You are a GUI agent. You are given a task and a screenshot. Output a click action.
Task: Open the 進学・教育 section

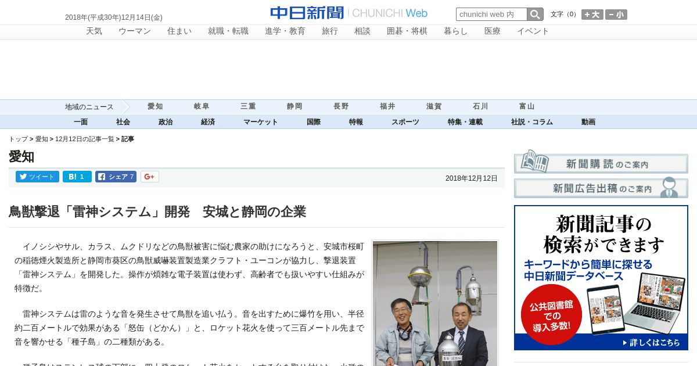pyautogui.click(x=285, y=31)
